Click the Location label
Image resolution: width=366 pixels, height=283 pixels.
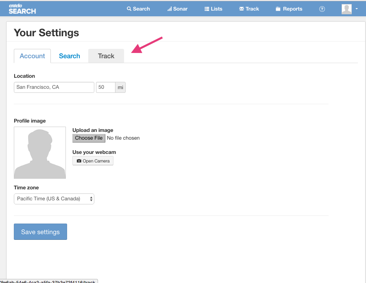[24, 76]
